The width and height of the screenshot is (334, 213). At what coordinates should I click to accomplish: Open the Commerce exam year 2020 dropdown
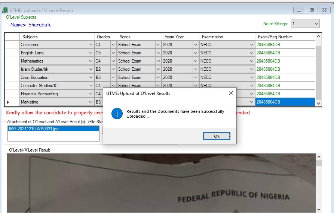[195, 45]
